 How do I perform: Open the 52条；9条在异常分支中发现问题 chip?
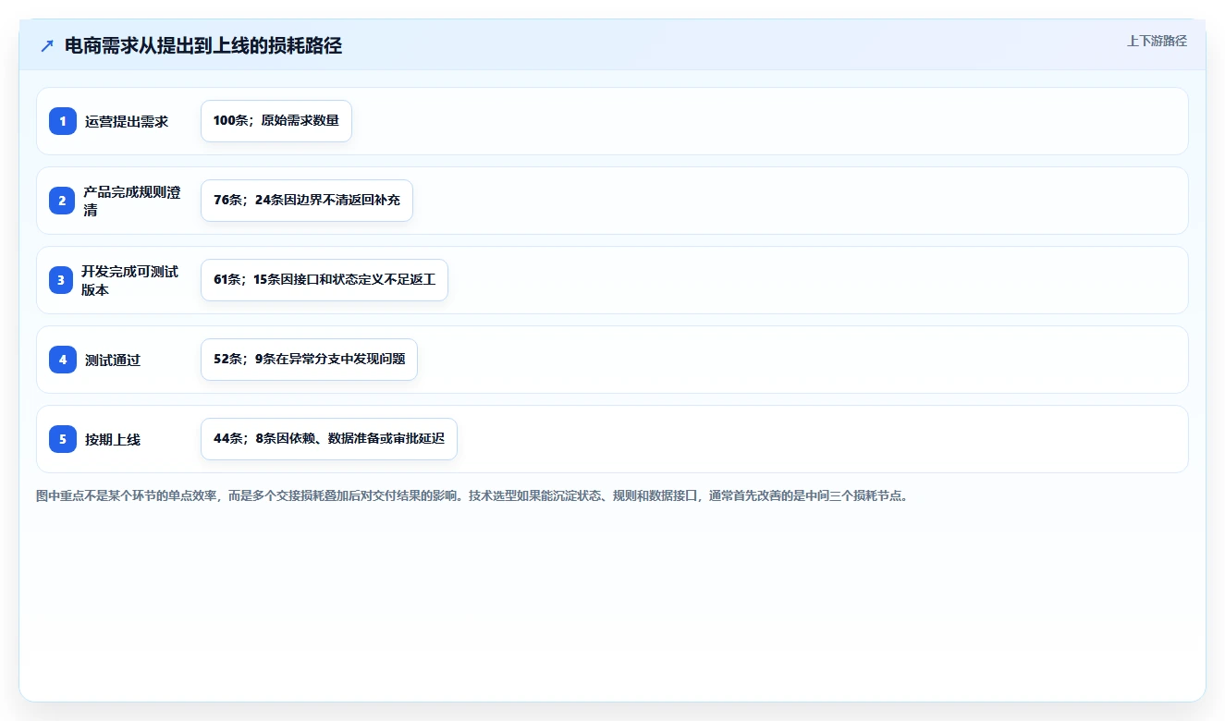(x=309, y=360)
